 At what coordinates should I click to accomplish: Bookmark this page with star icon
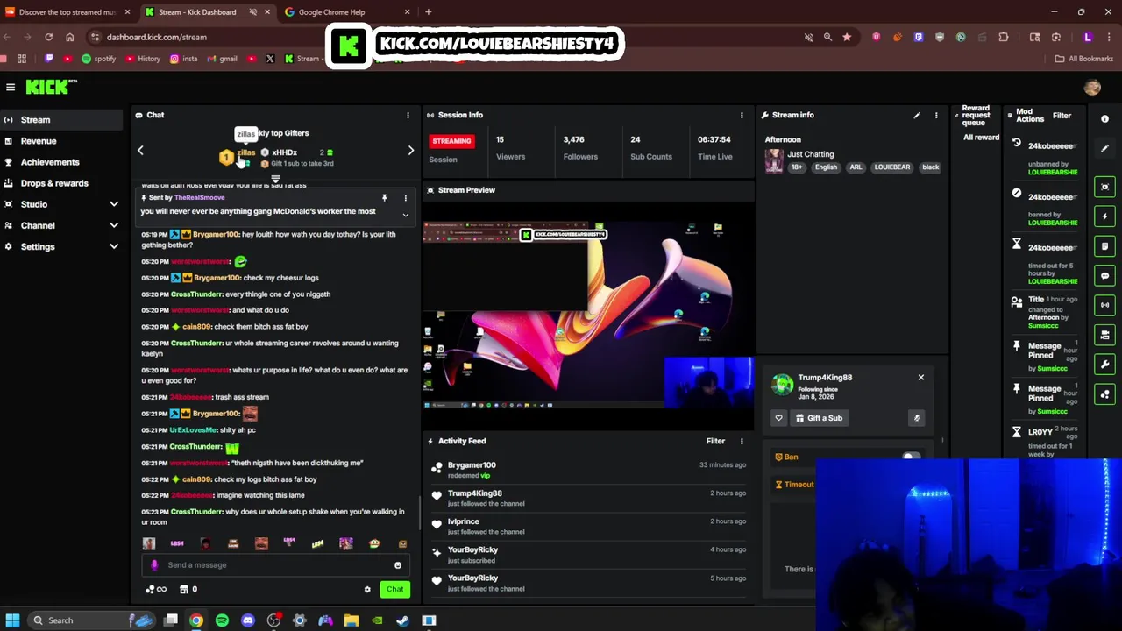click(x=847, y=37)
